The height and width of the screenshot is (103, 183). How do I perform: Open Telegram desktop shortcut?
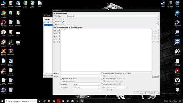pos(177,13)
